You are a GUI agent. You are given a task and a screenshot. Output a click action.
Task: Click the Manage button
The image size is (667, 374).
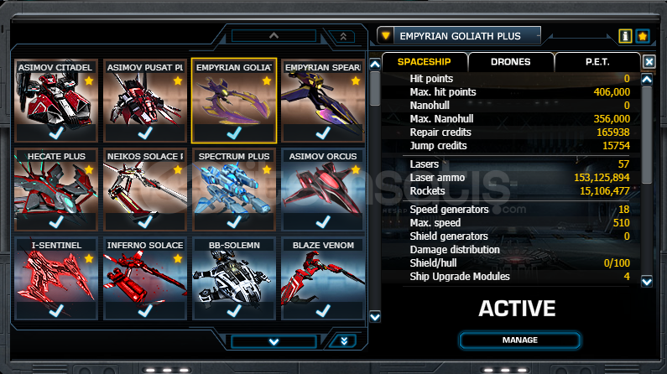pos(520,340)
